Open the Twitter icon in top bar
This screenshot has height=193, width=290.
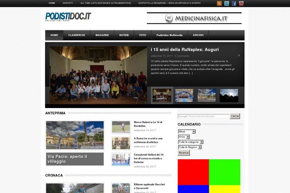227,3
